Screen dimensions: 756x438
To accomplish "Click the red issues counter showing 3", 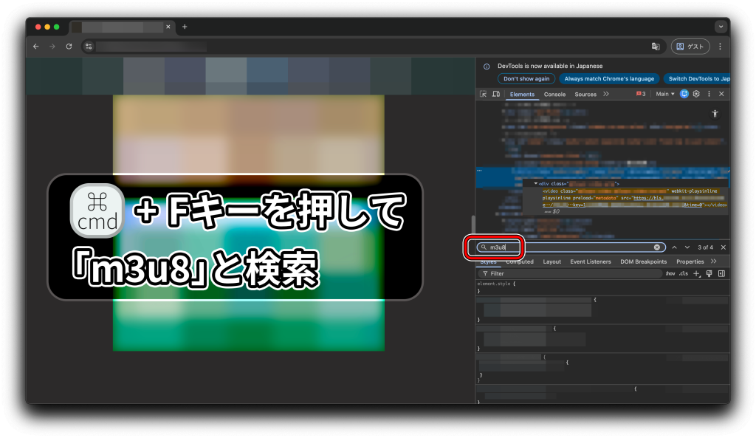I will tap(641, 94).
